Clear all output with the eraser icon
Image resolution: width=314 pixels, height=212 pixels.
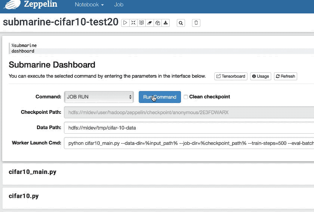click(x=150, y=23)
